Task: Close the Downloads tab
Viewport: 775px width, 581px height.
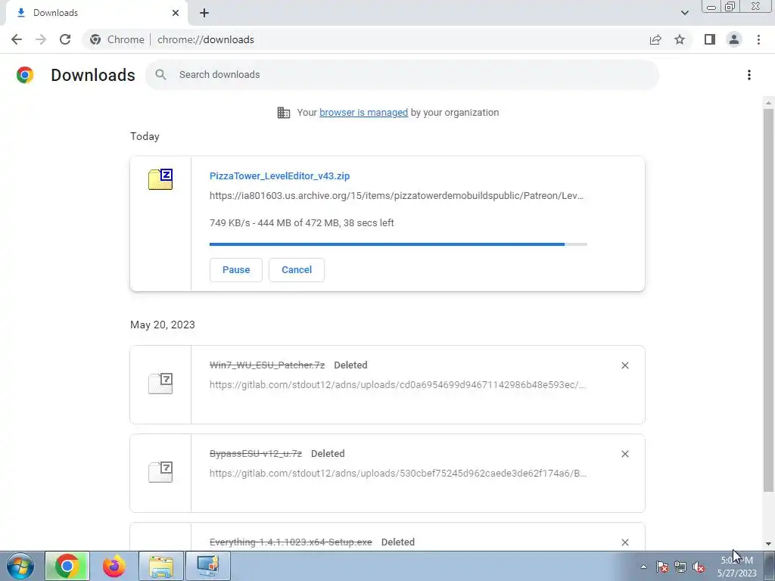Action: pos(176,13)
